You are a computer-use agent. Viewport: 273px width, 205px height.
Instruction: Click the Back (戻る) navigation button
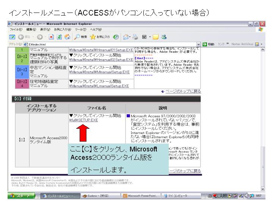pyautogui.click(x=24, y=37)
